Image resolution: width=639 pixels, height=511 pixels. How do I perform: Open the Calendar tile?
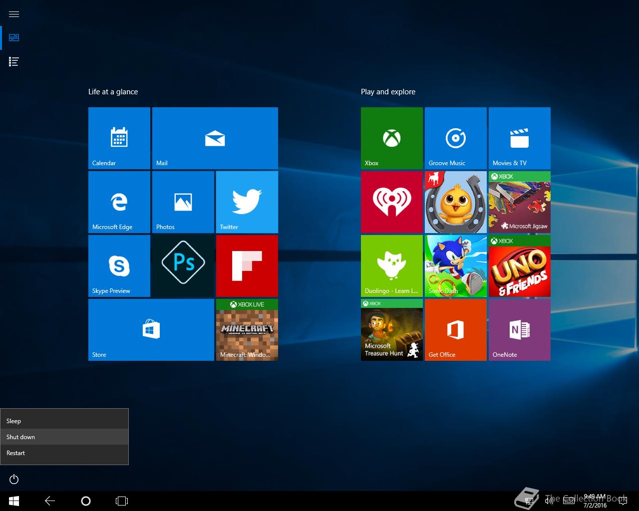tap(119, 138)
